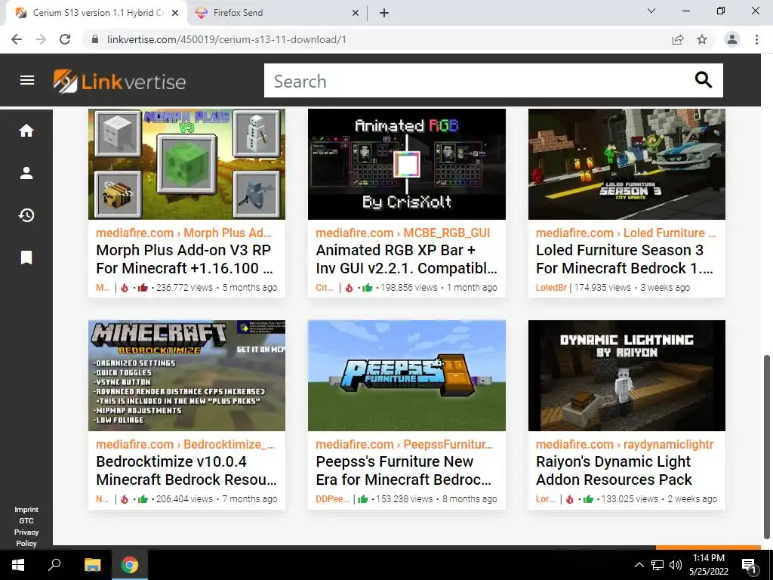Click thumbs-up on the Animated RGB card
This screenshot has height=580, width=773.
pyautogui.click(x=368, y=288)
